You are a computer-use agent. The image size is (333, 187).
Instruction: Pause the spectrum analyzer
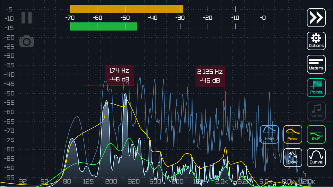[27, 18]
